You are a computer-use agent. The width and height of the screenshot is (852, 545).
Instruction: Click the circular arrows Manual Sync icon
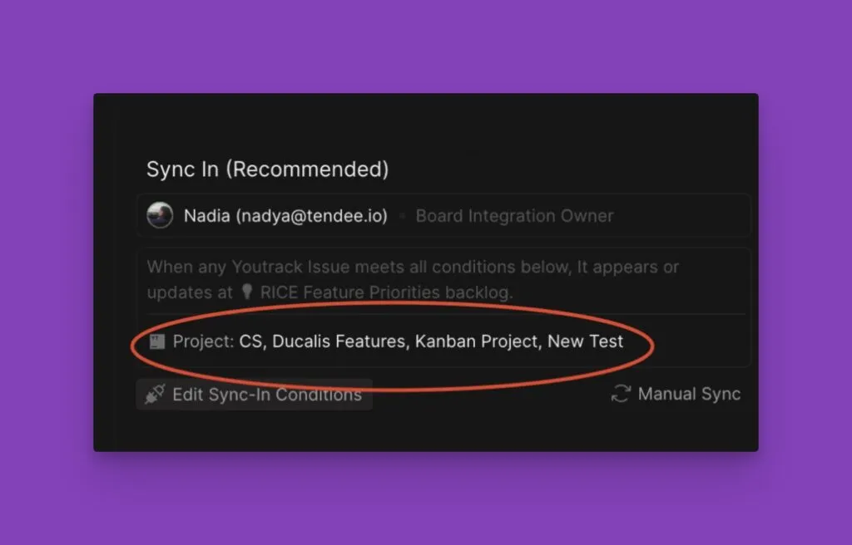click(x=621, y=394)
